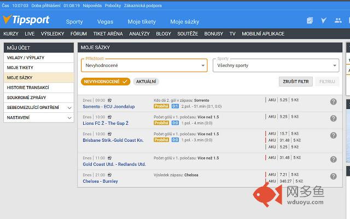
Task: Open the ticket clipboard icon in header
Action: click(310, 21)
